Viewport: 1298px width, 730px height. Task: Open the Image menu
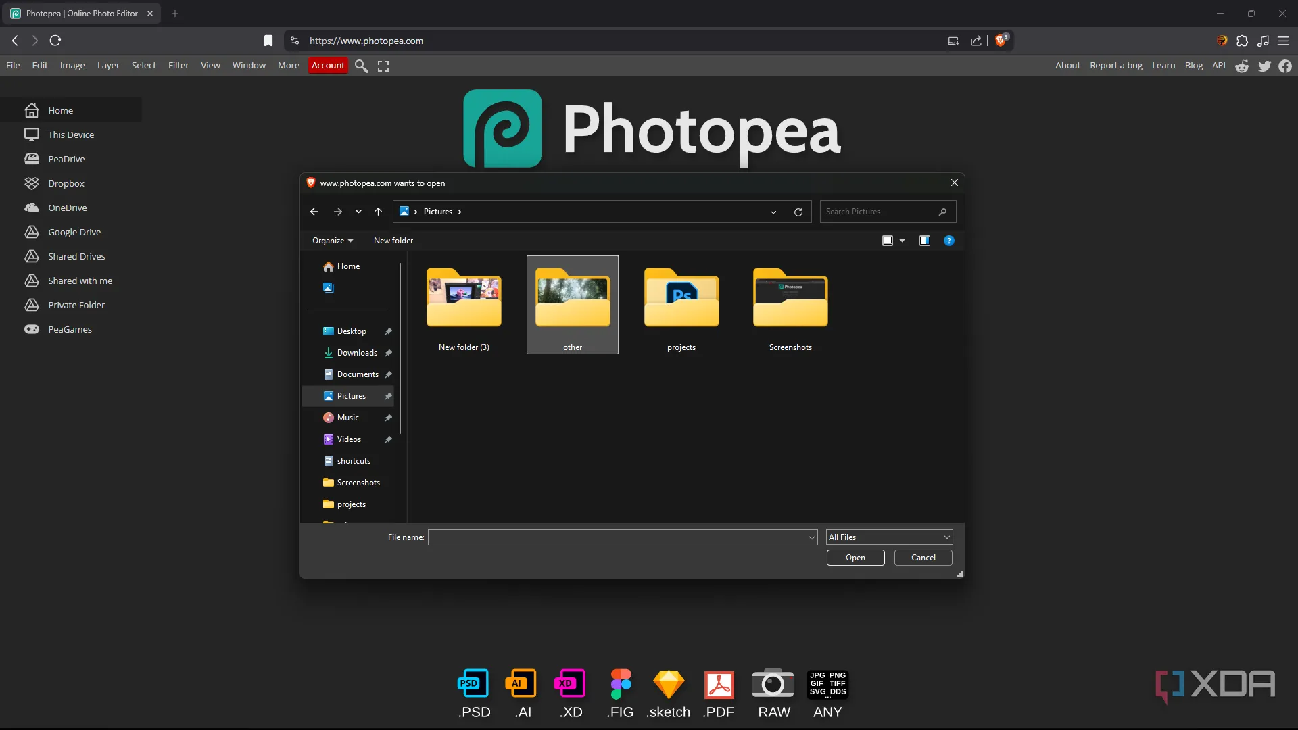72,65
